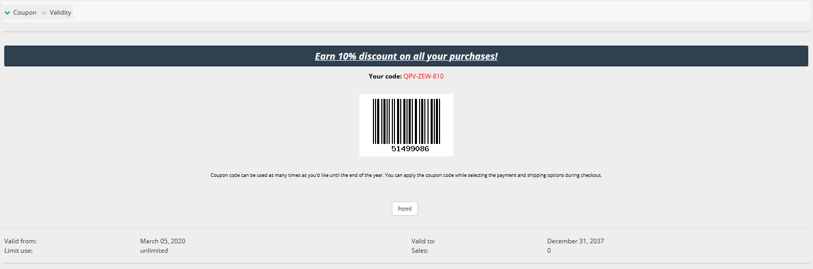Click the 'Valid to:' label

[423, 241]
